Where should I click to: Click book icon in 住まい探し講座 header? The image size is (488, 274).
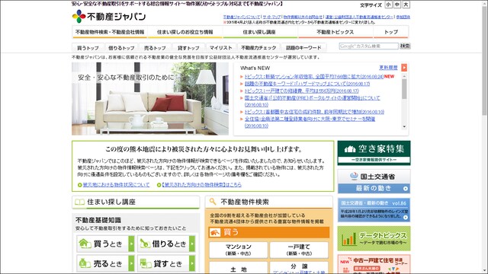(x=79, y=202)
